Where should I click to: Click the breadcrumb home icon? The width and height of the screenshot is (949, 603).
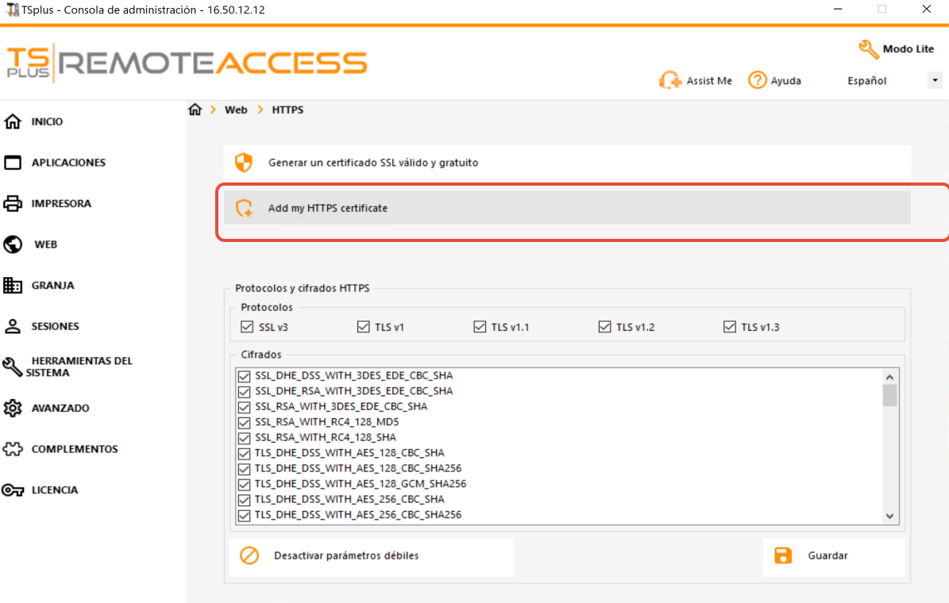pos(195,109)
